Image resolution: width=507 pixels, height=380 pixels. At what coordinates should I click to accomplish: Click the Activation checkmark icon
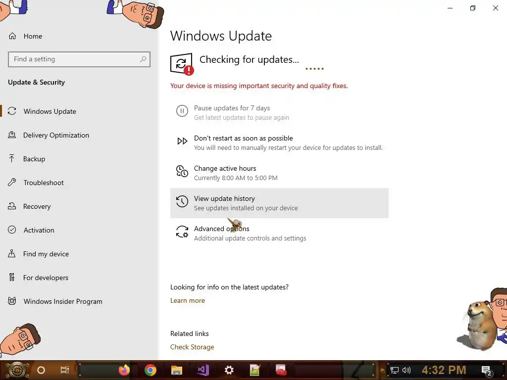(12, 230)
